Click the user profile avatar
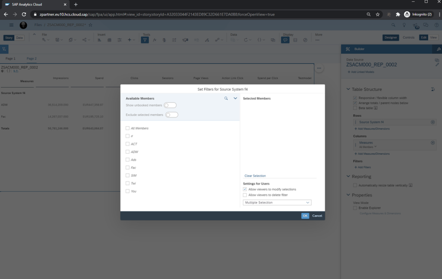 coord(23,25)
